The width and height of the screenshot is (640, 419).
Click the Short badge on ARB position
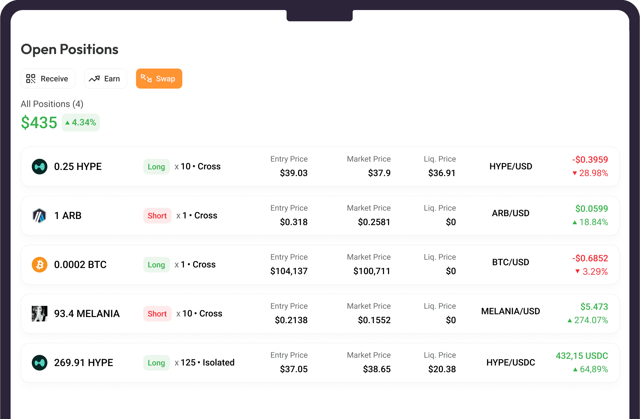157,216
